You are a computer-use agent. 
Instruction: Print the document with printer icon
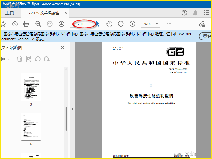tap(26, 24)
